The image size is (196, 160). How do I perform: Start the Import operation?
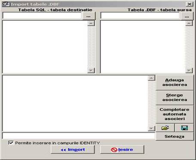coord(73,150)
